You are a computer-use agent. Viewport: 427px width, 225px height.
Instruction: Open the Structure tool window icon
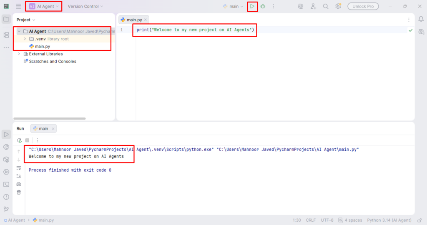pyautogui.click(x=6, y=35)
